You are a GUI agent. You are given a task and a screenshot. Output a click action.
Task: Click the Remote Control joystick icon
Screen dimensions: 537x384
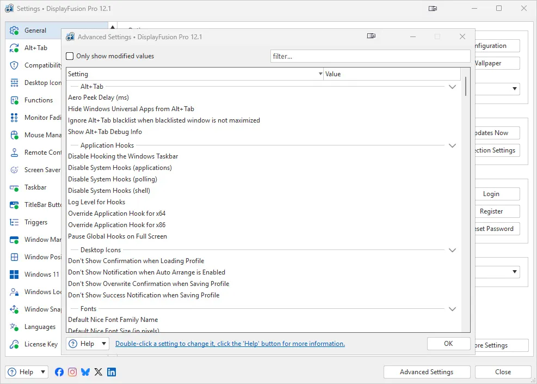pos(14,153)
